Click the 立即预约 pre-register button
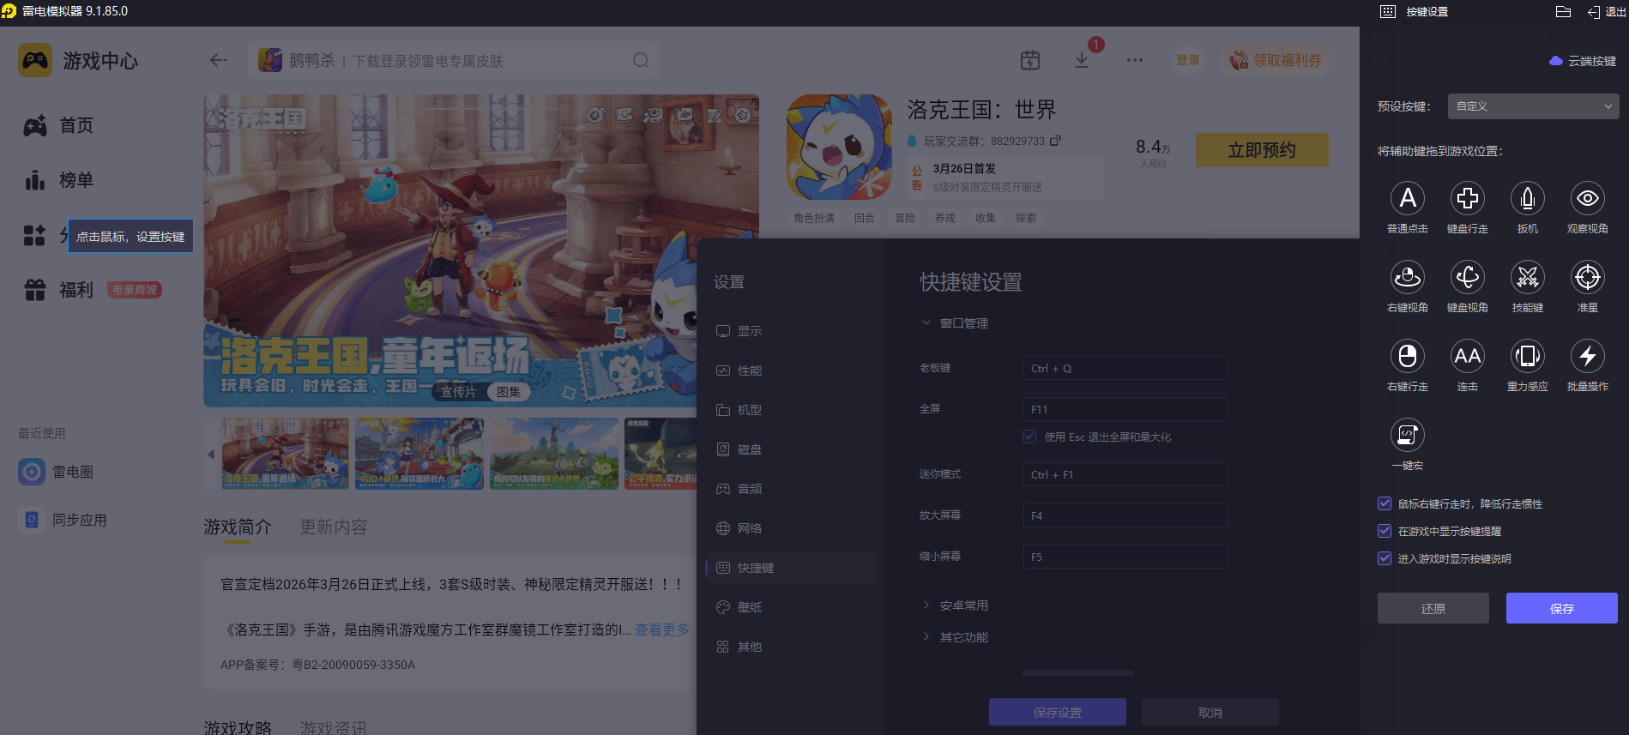Screen dimensions: 1629x735 pyautogui.click(x=1262, y=150)
